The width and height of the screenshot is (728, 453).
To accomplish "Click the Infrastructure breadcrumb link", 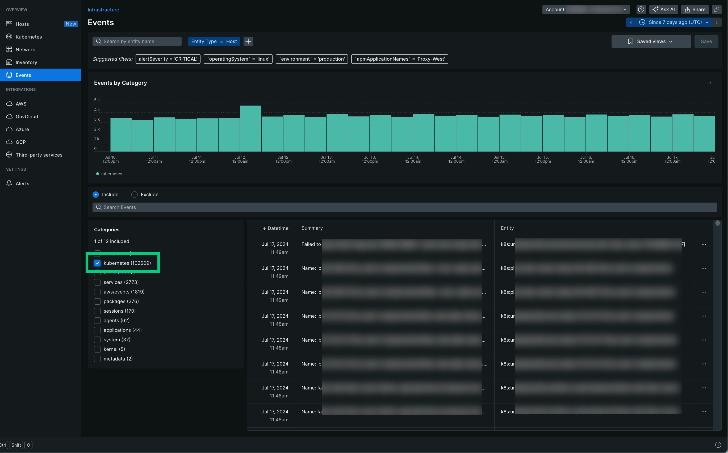I will pos(103,10).
